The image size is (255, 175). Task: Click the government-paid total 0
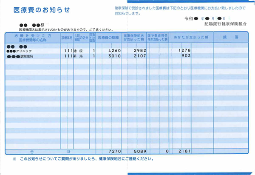(167, 152)
